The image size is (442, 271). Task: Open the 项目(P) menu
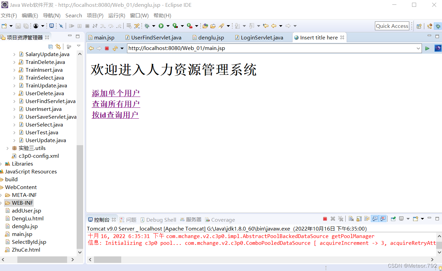pyautogui.click(x=95, y=15)
